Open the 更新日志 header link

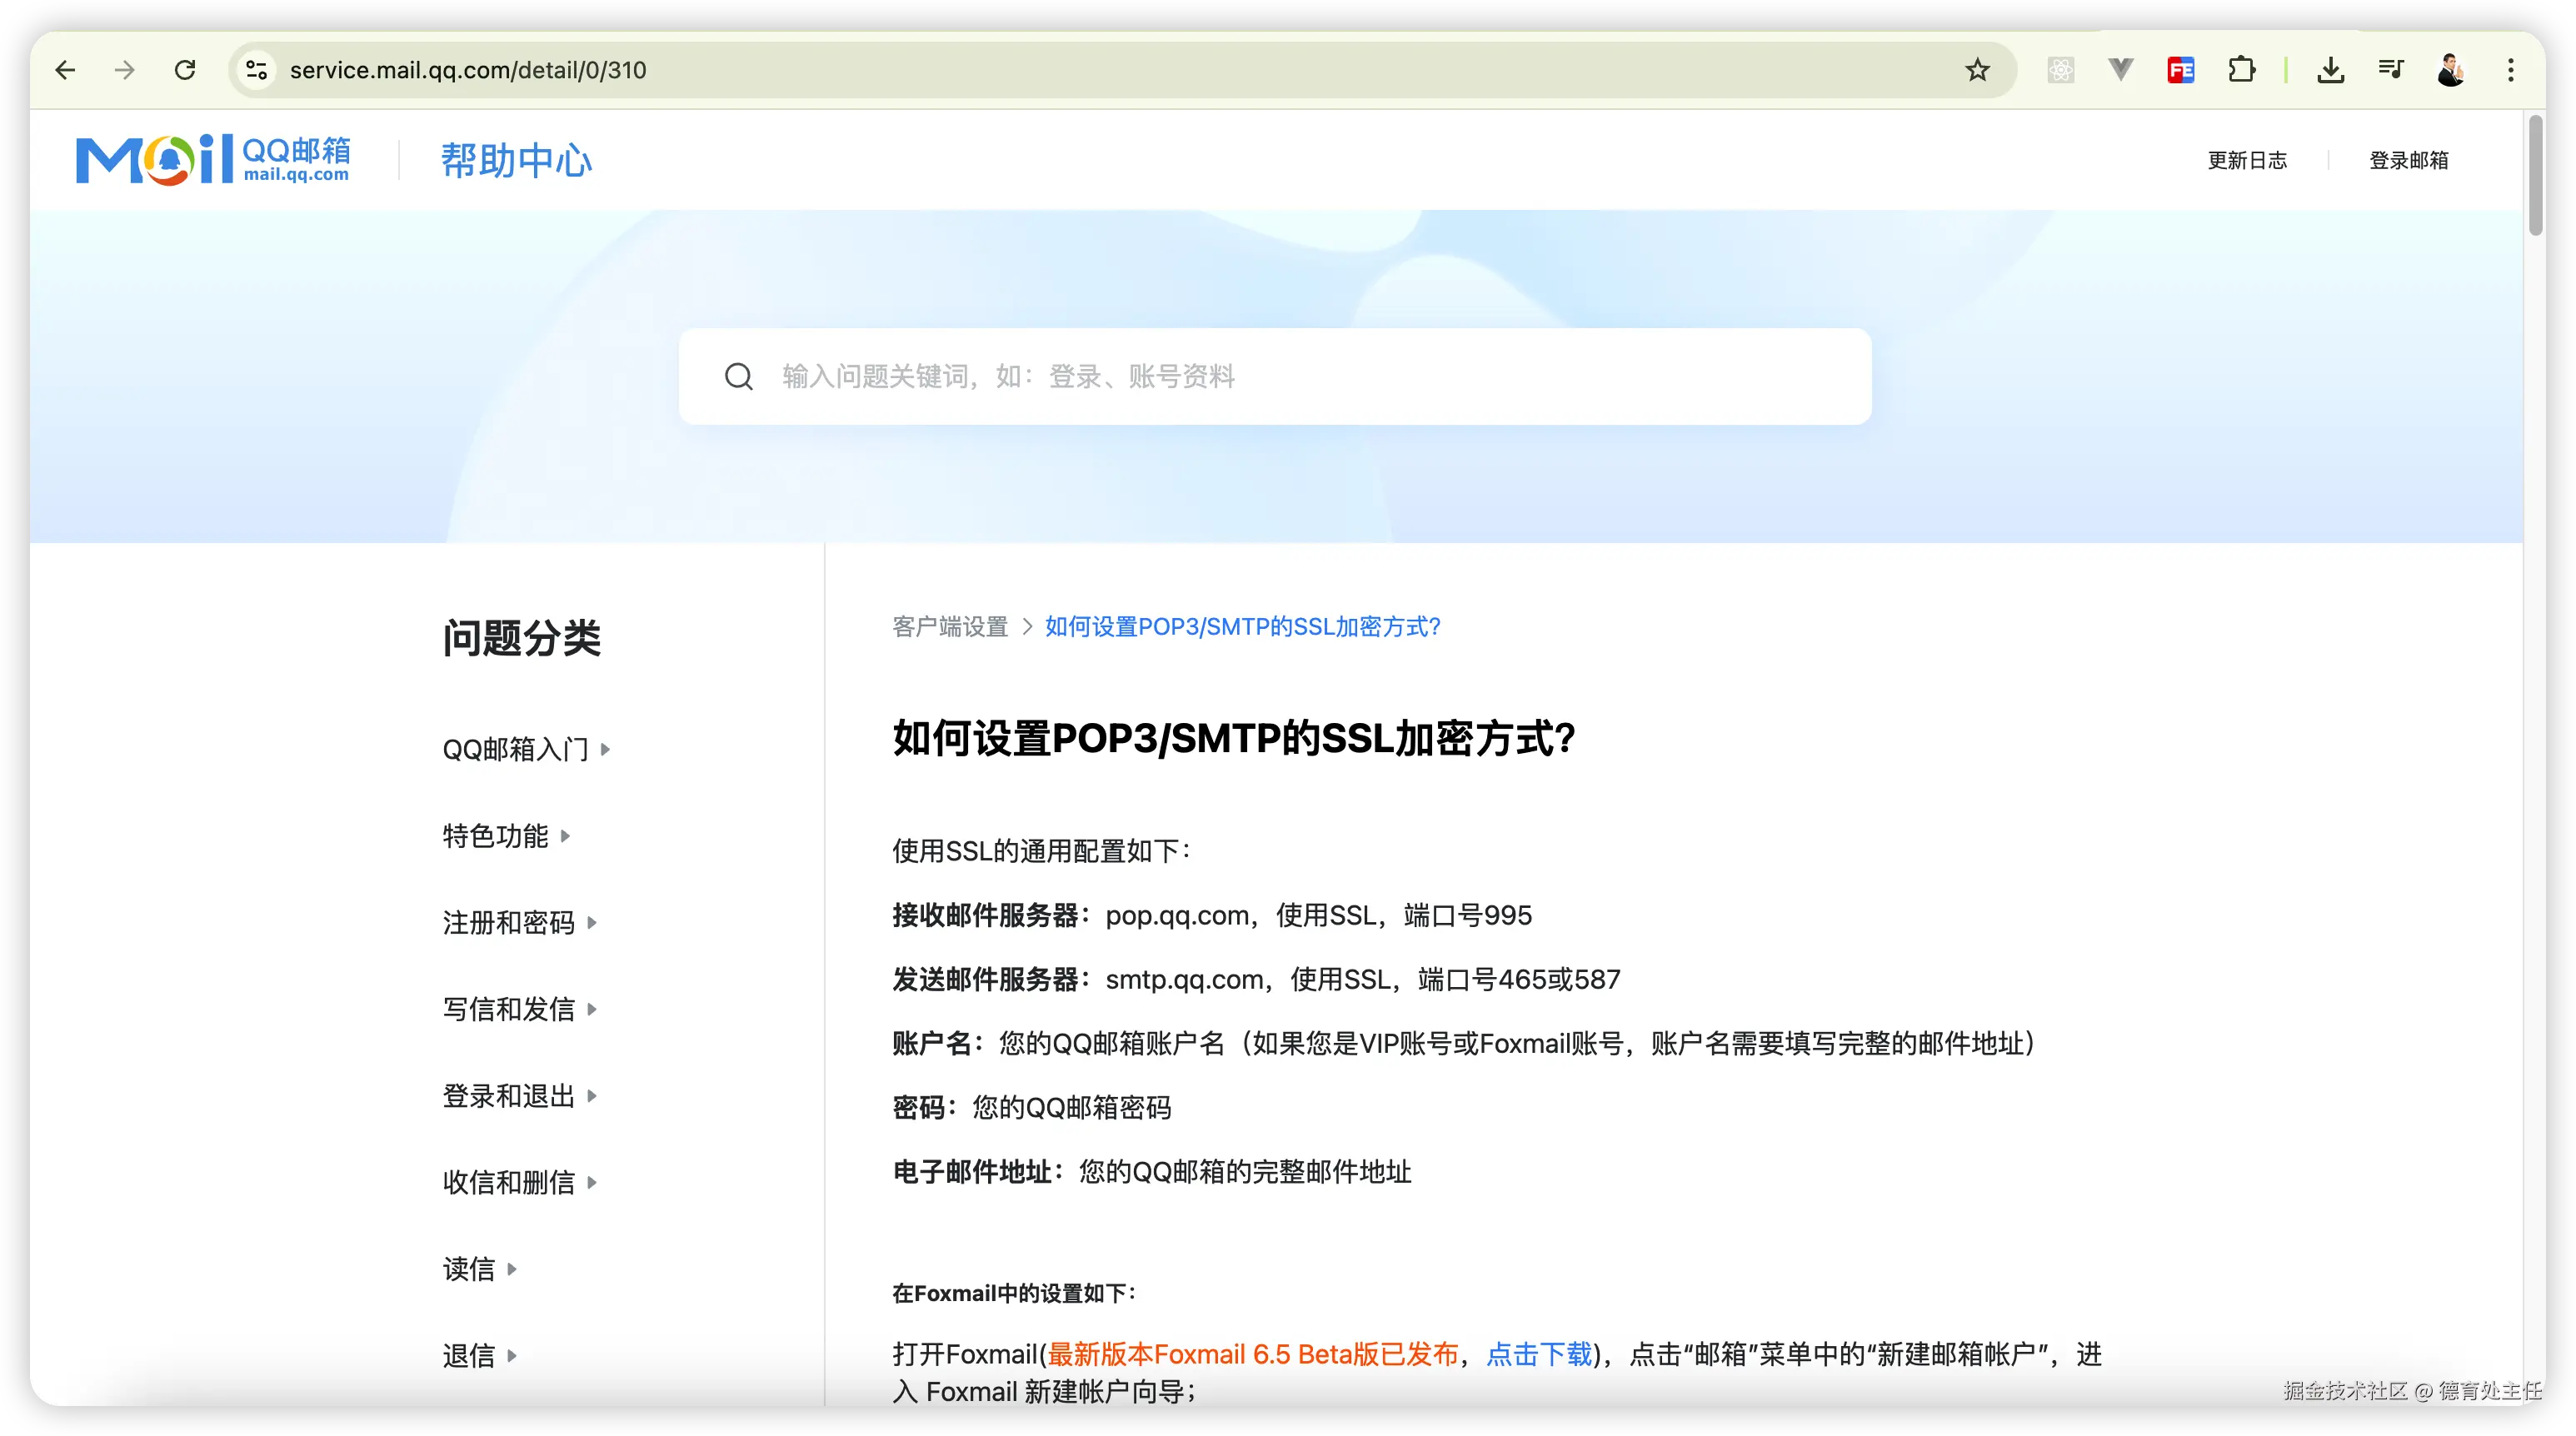pyautogui.click(x=2247, y=160)
